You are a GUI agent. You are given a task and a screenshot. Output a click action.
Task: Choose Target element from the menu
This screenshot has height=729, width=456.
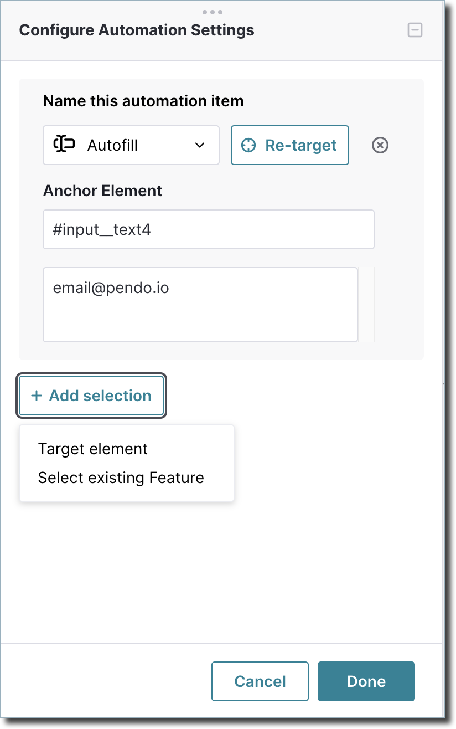click(93, 449)
